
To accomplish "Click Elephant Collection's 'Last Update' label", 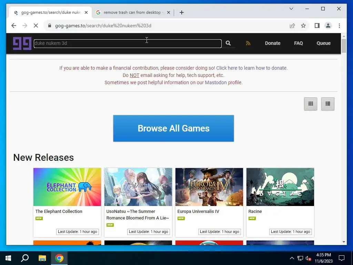I will coord(78,232).
